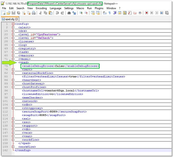Toggle the indent guide button
Image resolution: width=174 pixels, height=158 pixels.
pyautogui.click(x=115, y=13)
